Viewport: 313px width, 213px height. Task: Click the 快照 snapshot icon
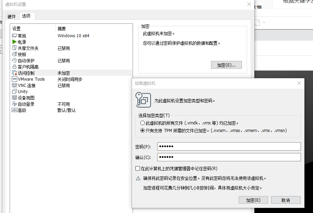click(15, 54)
